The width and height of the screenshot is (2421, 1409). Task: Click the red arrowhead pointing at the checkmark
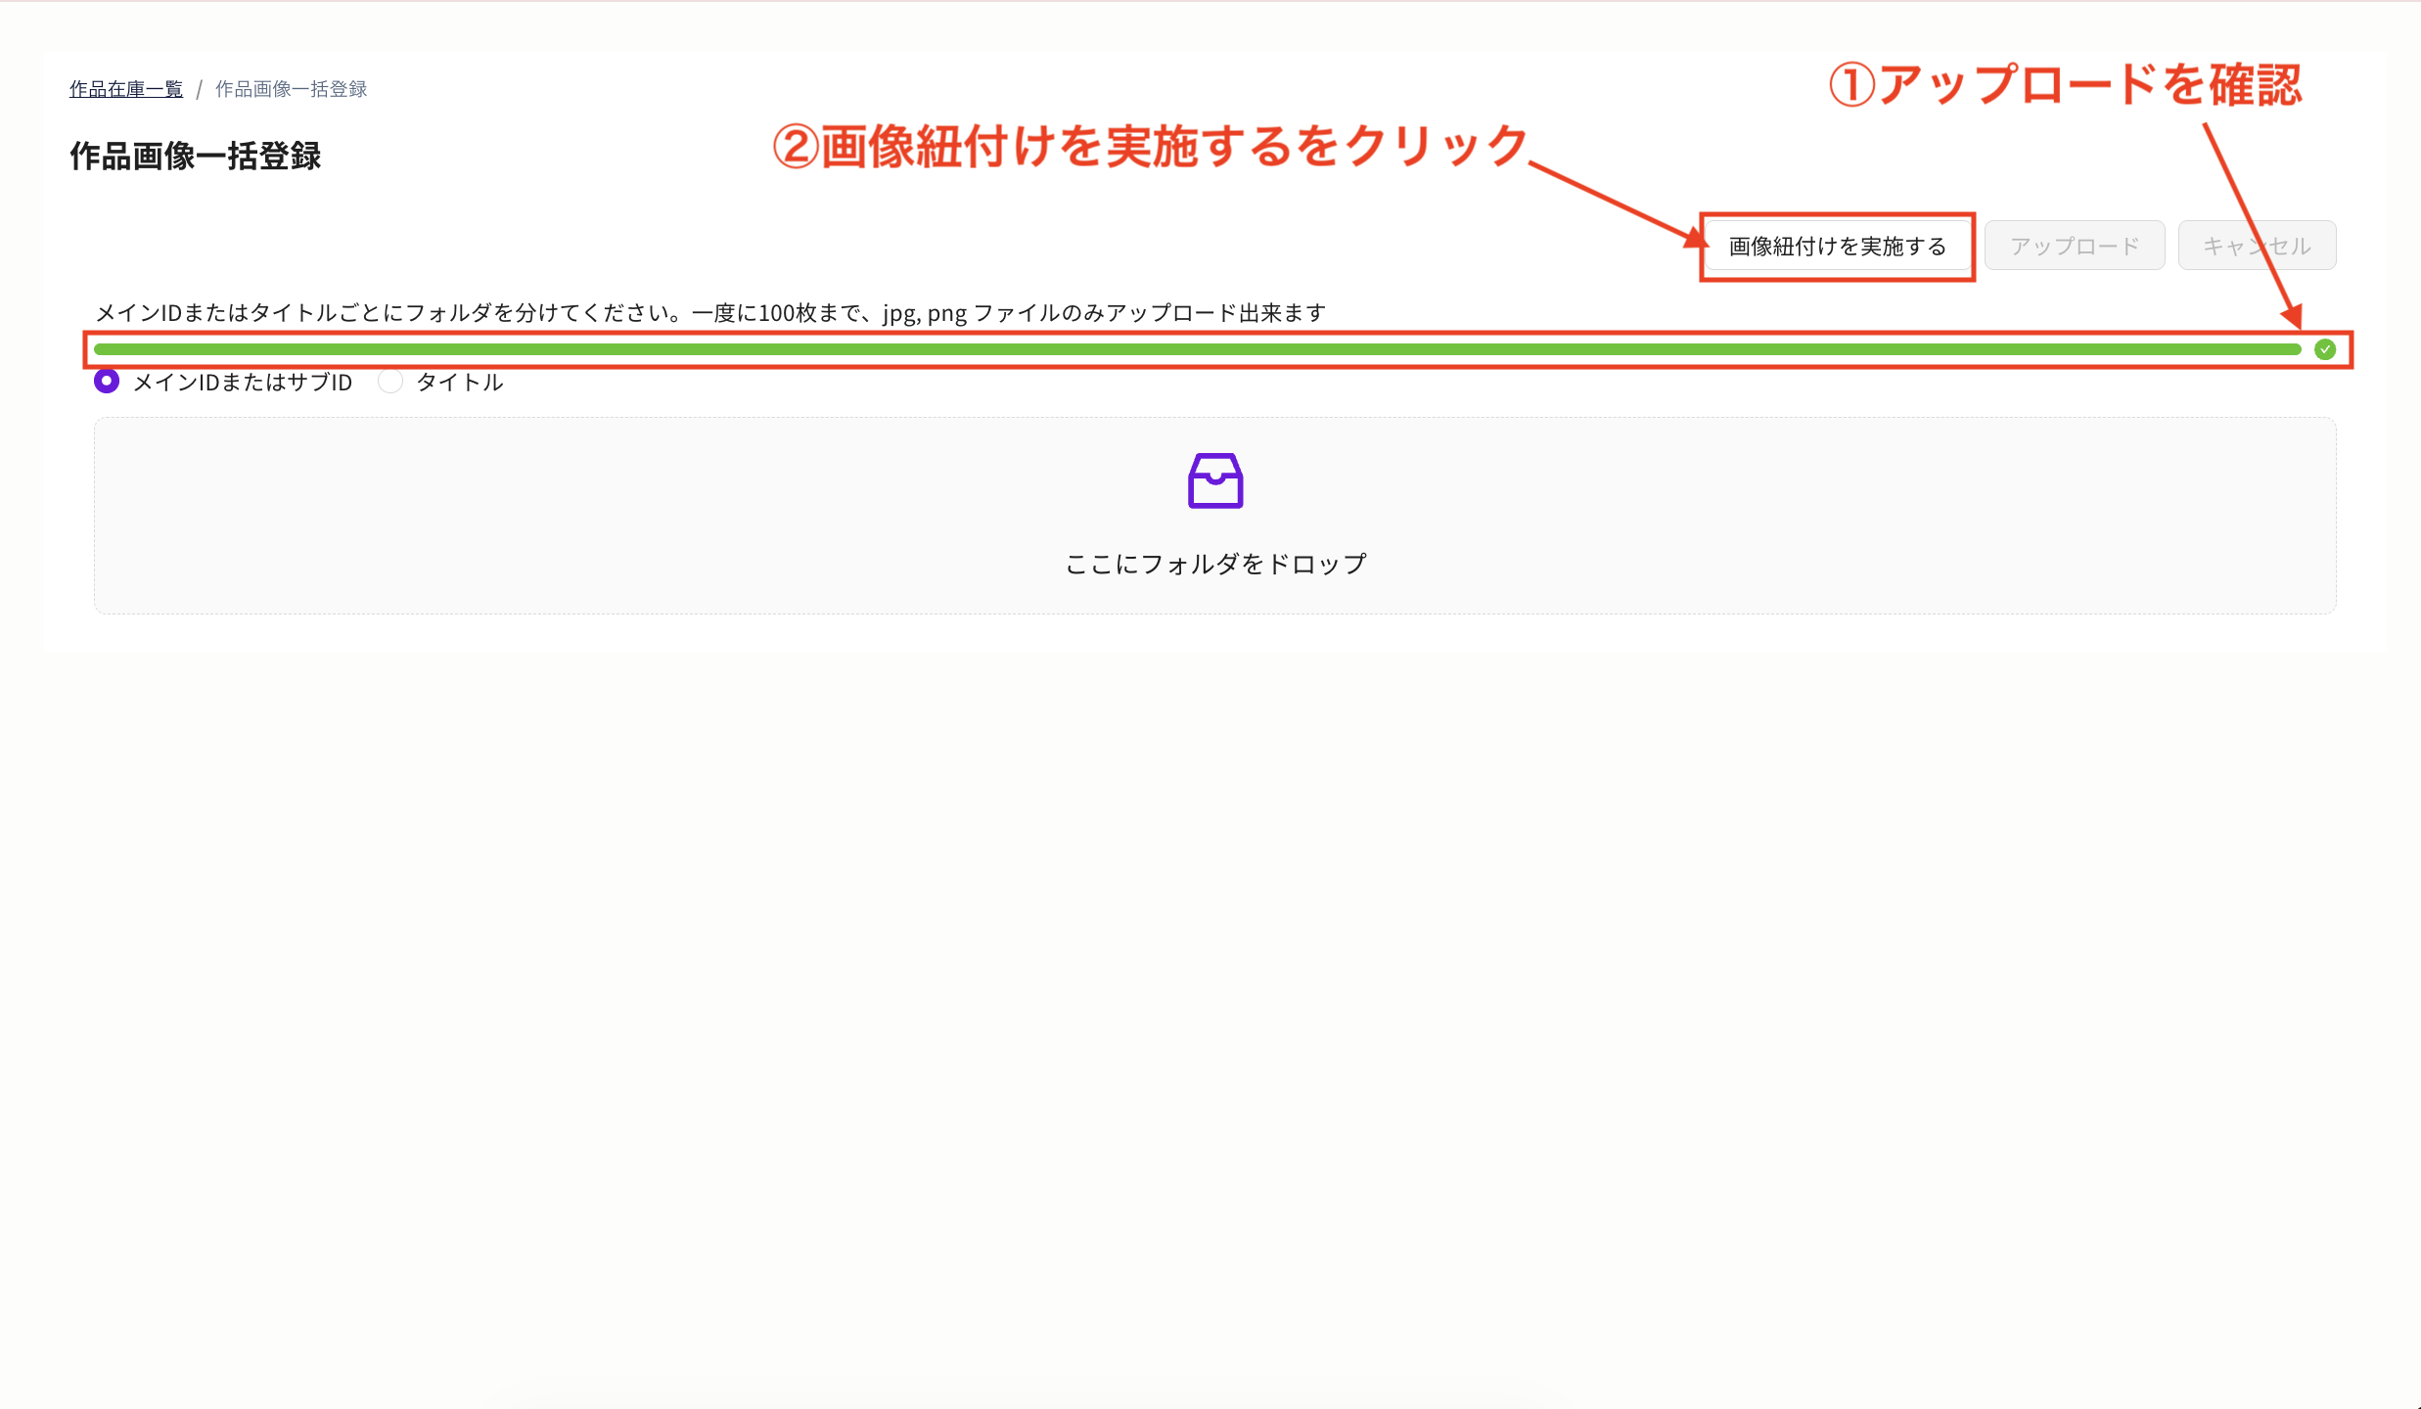tap(2293, 316)
